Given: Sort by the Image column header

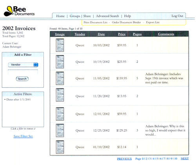Looking at the screenshot, I should tap(60, 34).
